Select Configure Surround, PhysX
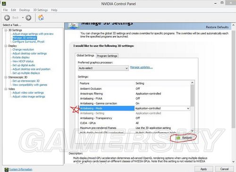 [x=28, y=42]
